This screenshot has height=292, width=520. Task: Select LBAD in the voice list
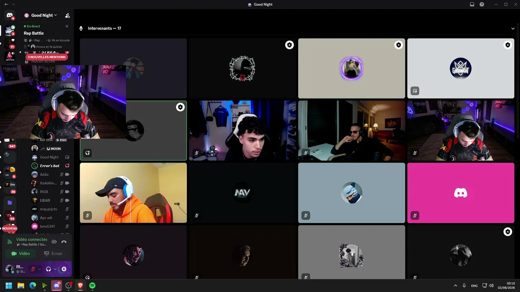point(51,200)
